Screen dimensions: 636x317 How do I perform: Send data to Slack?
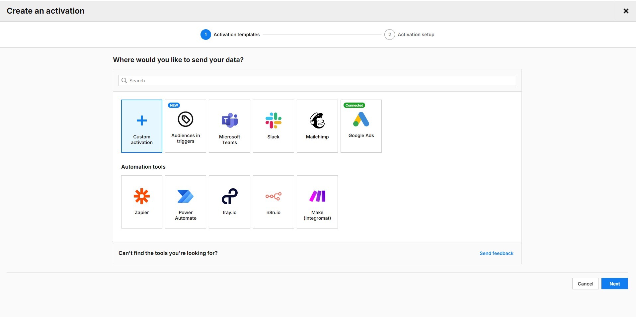[x=273, y=126]
